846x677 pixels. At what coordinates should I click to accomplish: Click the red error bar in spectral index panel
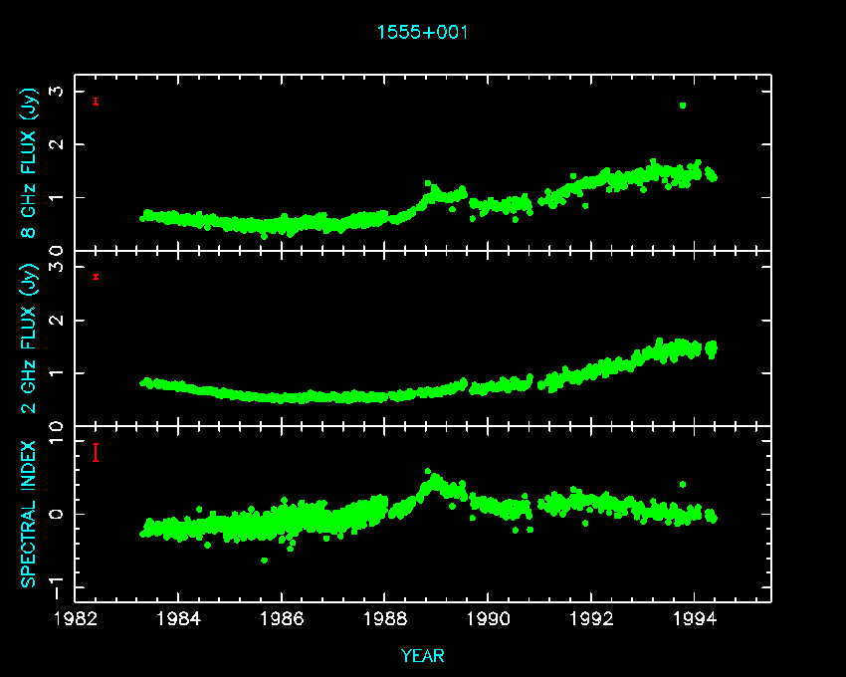96,452
